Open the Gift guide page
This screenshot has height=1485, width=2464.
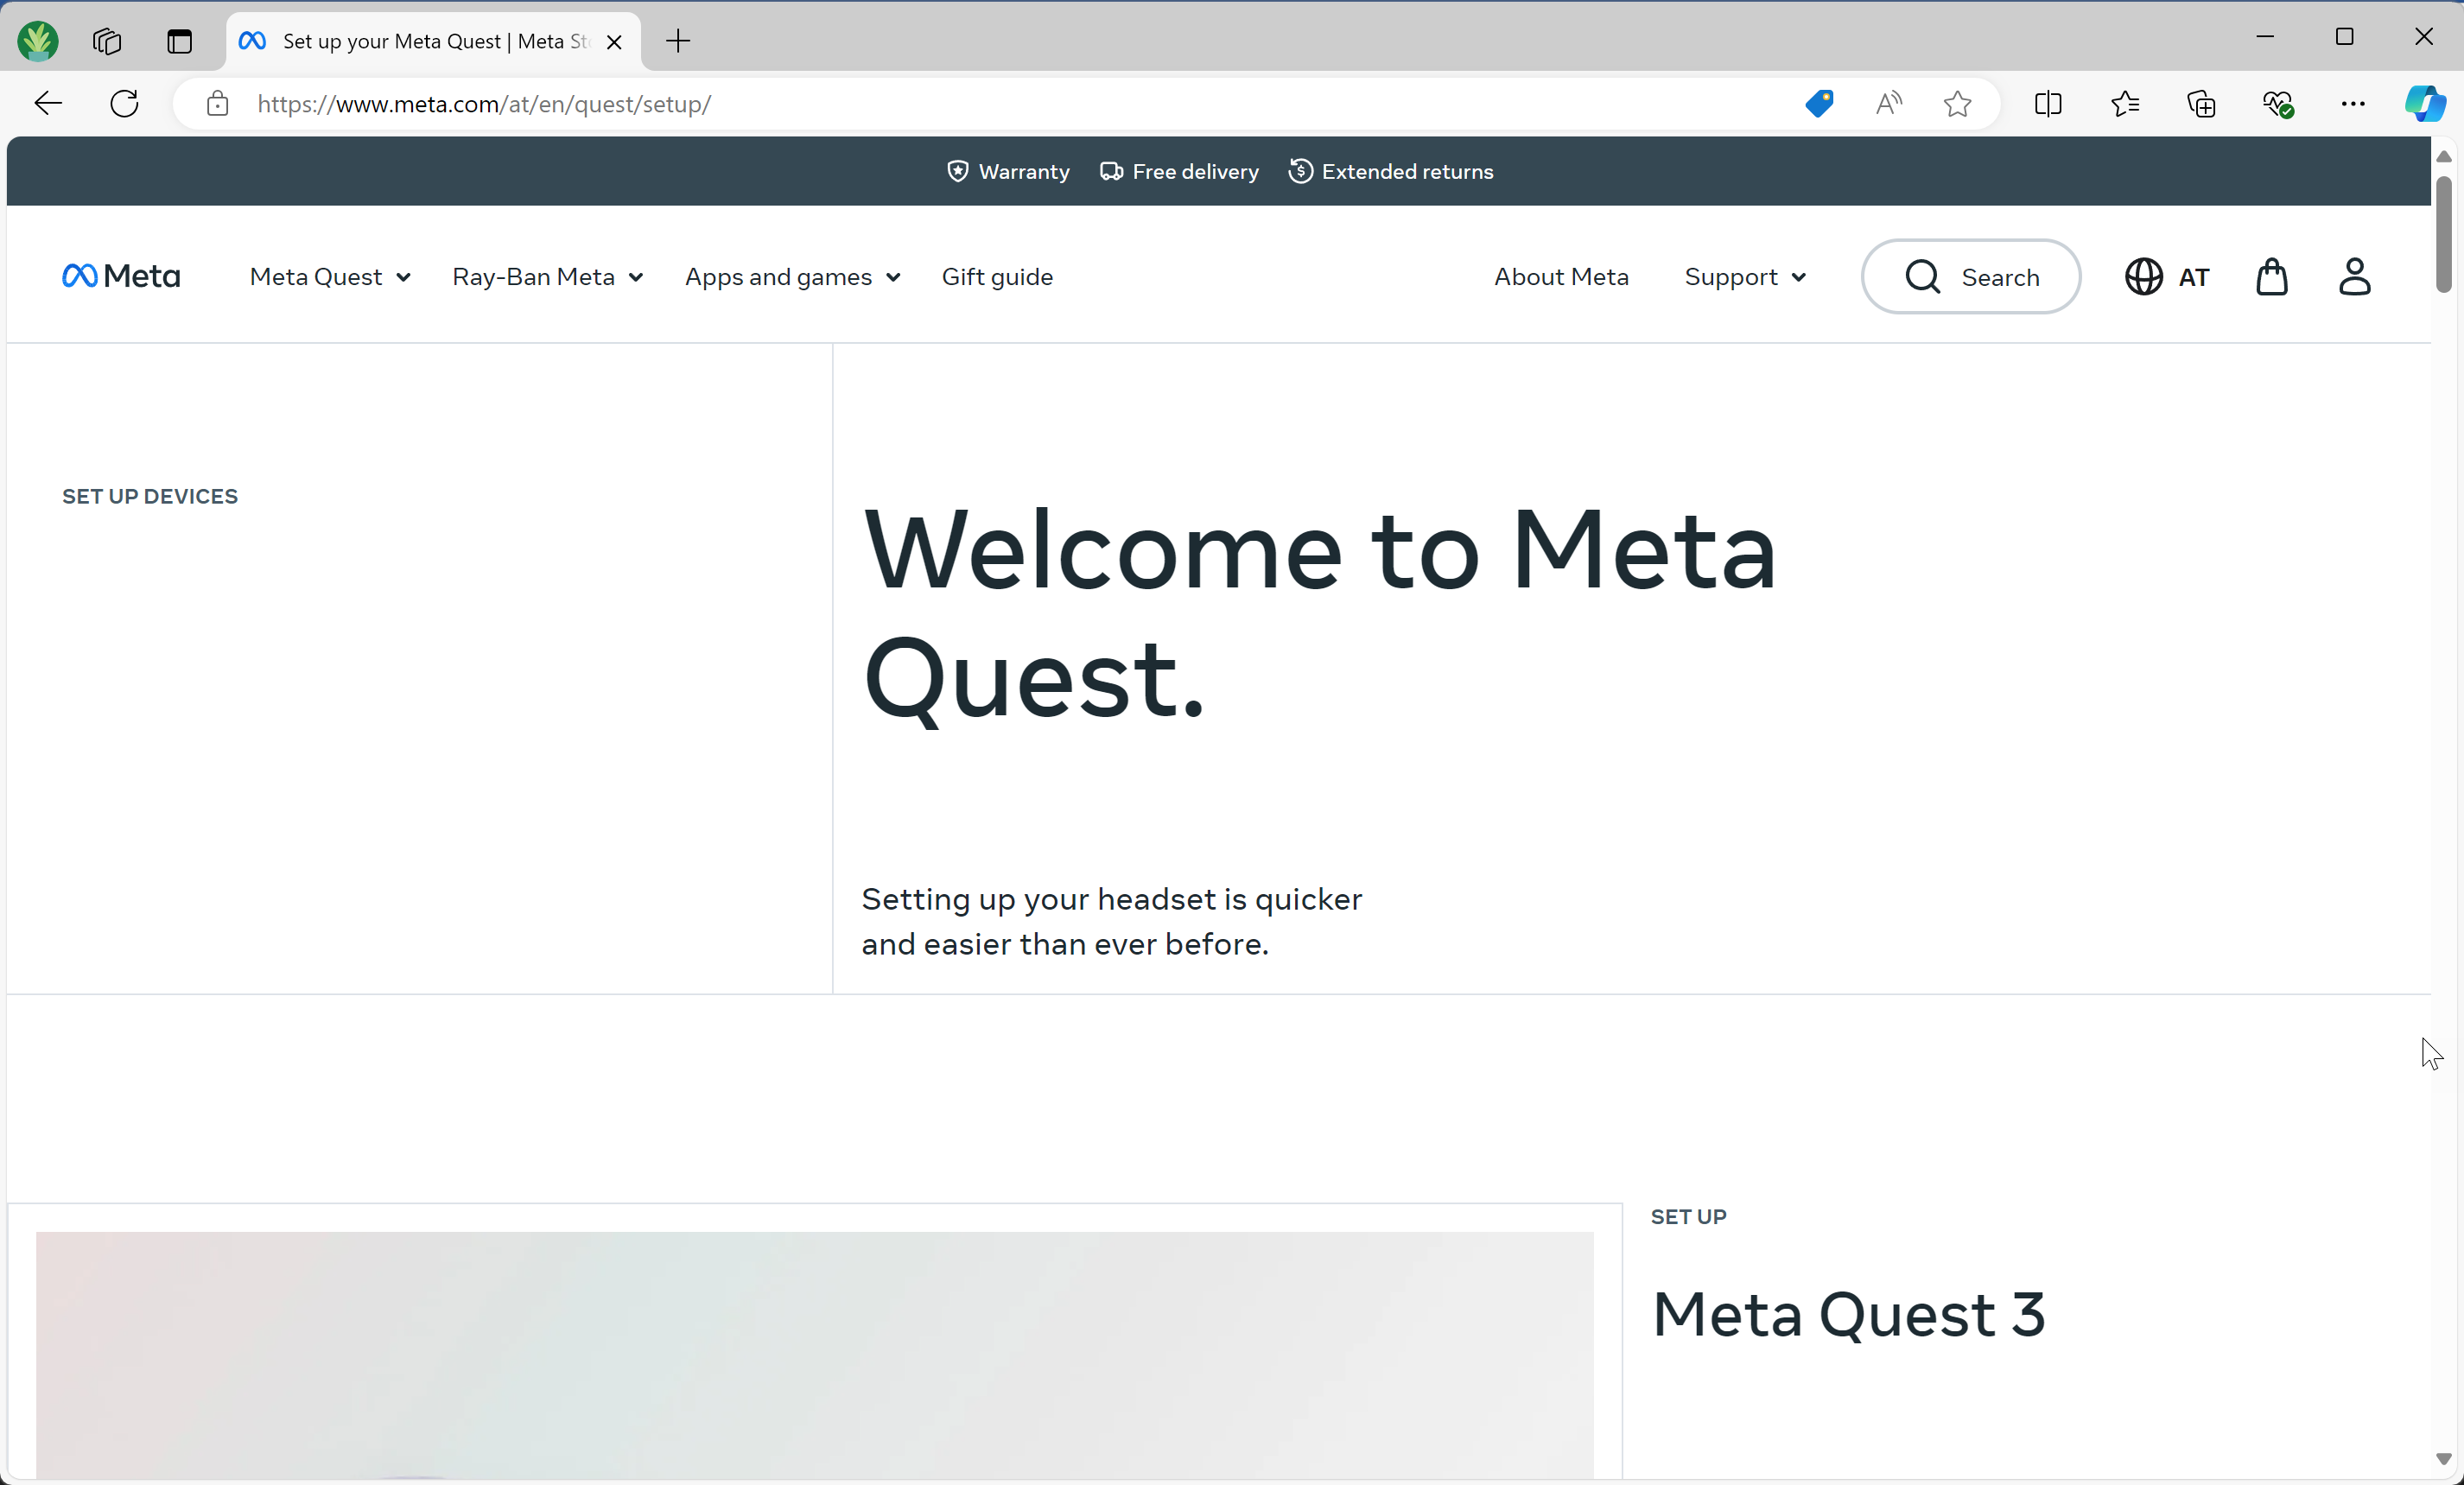pyautogui.click(x=997, y=277)
